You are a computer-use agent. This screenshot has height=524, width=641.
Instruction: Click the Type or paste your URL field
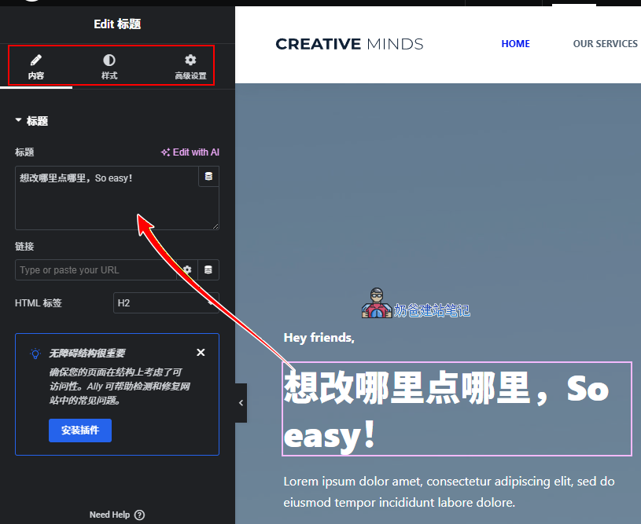[94, 269]
